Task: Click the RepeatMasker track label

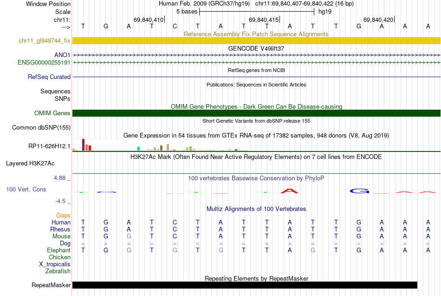Action: point(51,285)
